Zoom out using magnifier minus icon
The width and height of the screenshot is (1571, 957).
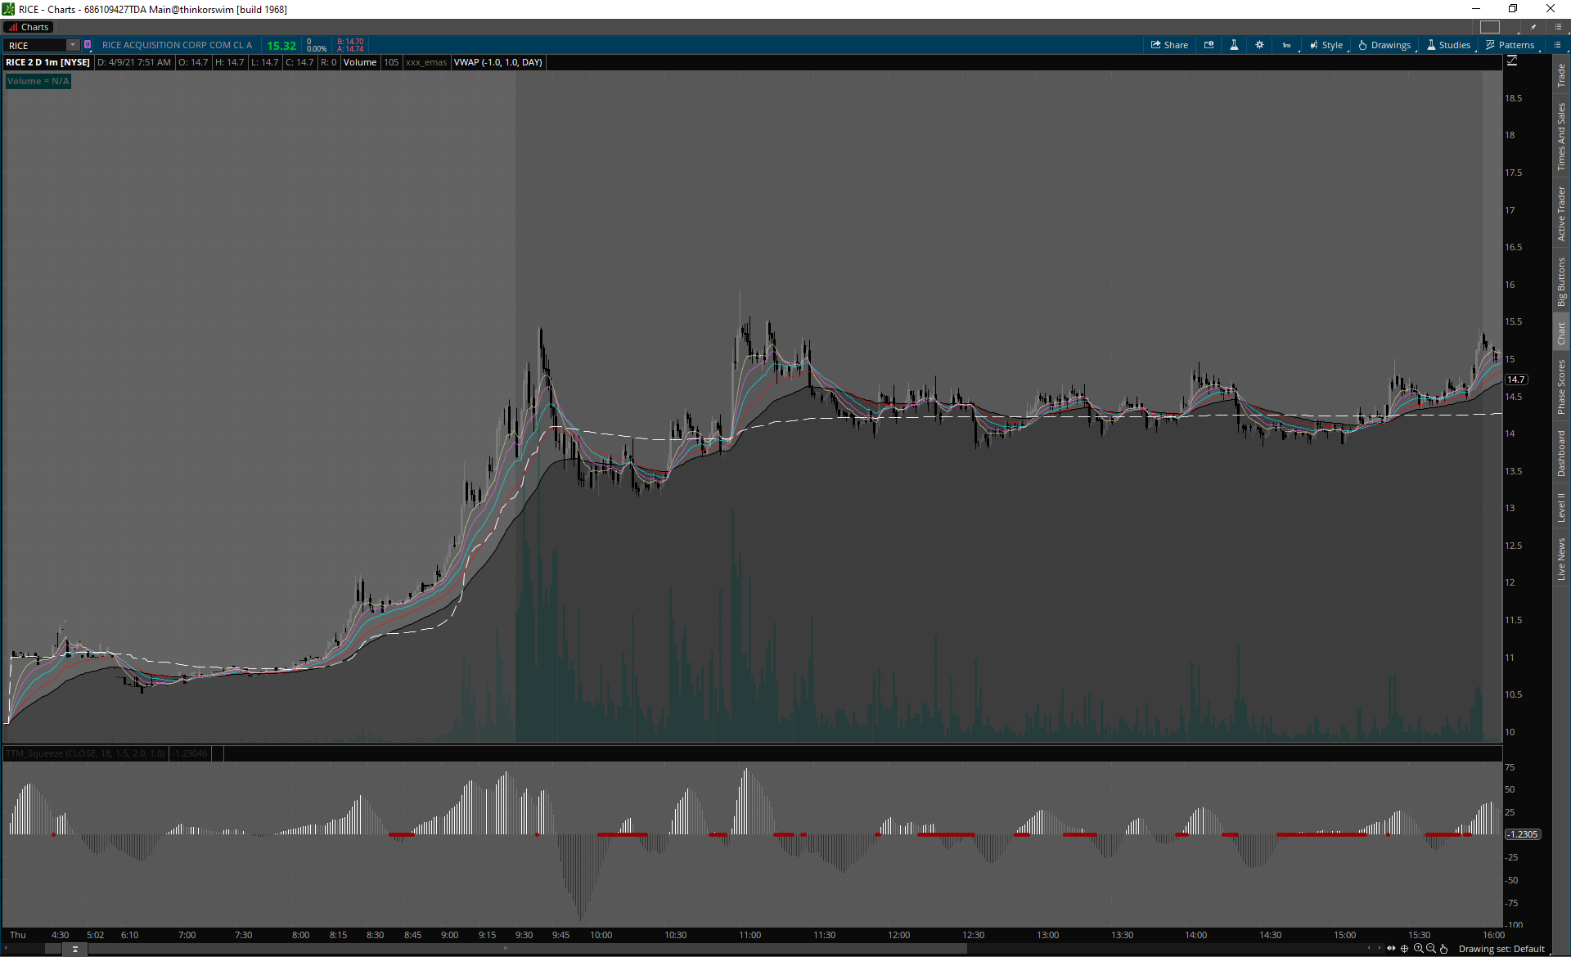tap(1431, 949)
